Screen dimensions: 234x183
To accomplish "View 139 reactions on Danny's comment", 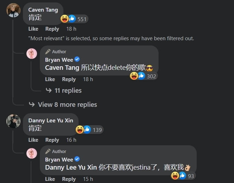I will click(x=89, y=129).
